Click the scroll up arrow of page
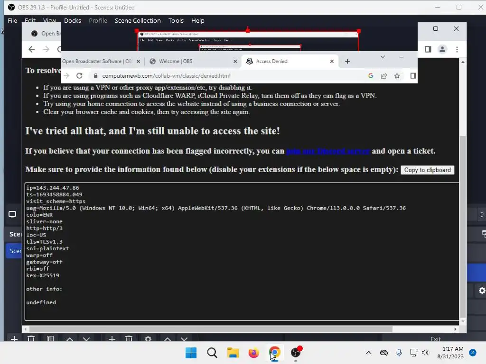Viewport: 486px width, 364px height. tap(463, 62)
